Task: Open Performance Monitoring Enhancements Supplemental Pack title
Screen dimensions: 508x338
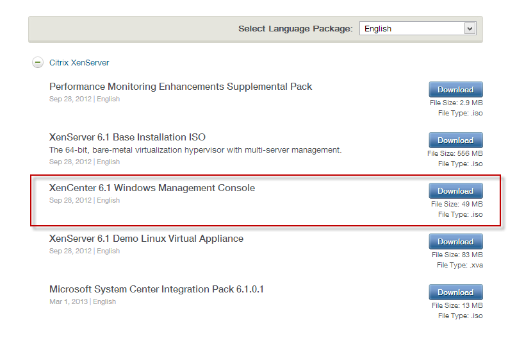Action: click(x=180, y=87)
